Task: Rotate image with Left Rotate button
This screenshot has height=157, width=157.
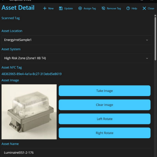Action: click(105, 119)
